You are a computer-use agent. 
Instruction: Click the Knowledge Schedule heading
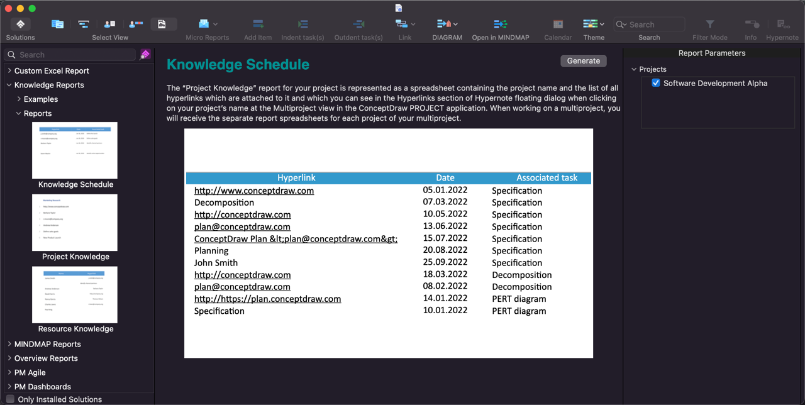click(238, 64)
